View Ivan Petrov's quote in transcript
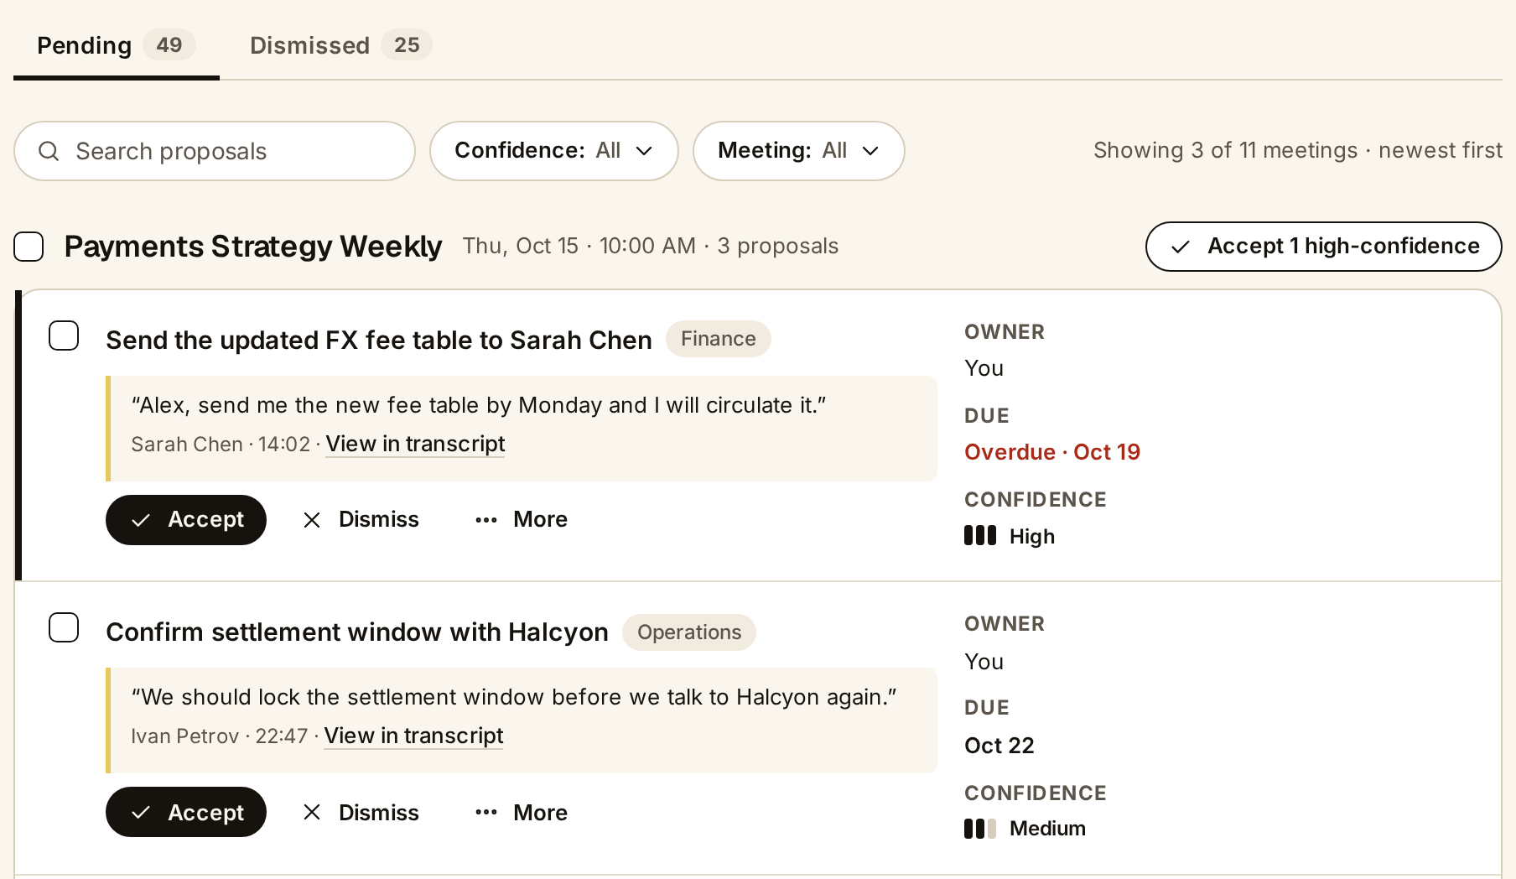This screenshot has width=1516, height=879. pyautogui.click(x=413, y=736)
